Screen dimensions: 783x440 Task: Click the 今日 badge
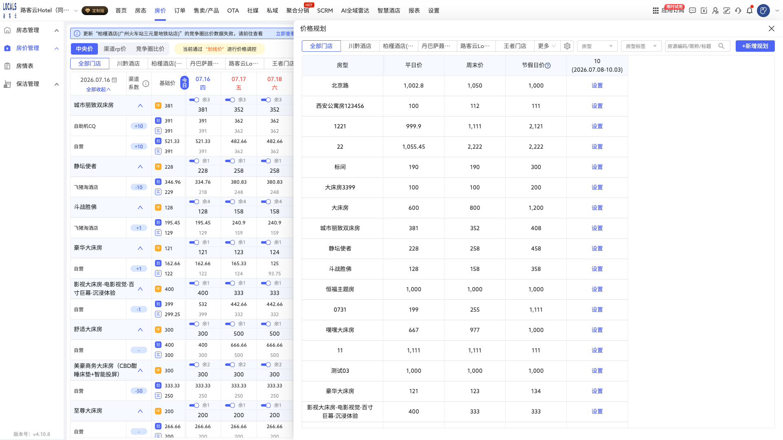click(184, 83)
